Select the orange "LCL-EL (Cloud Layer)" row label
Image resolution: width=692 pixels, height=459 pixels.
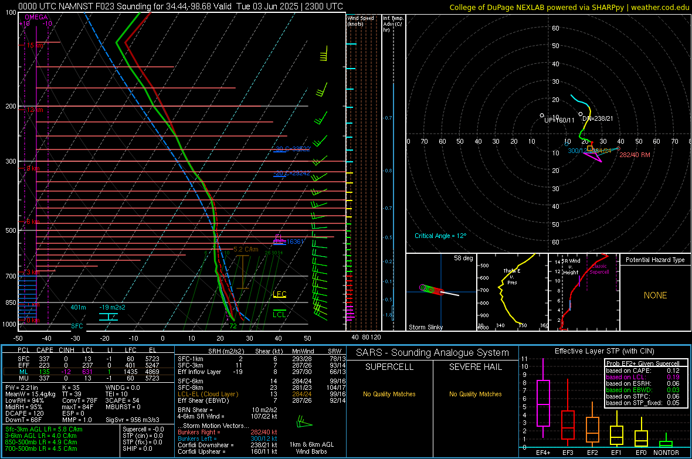(208, 394)
